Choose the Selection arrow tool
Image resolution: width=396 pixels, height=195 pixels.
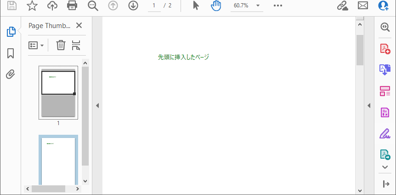(x=196, y=6)
